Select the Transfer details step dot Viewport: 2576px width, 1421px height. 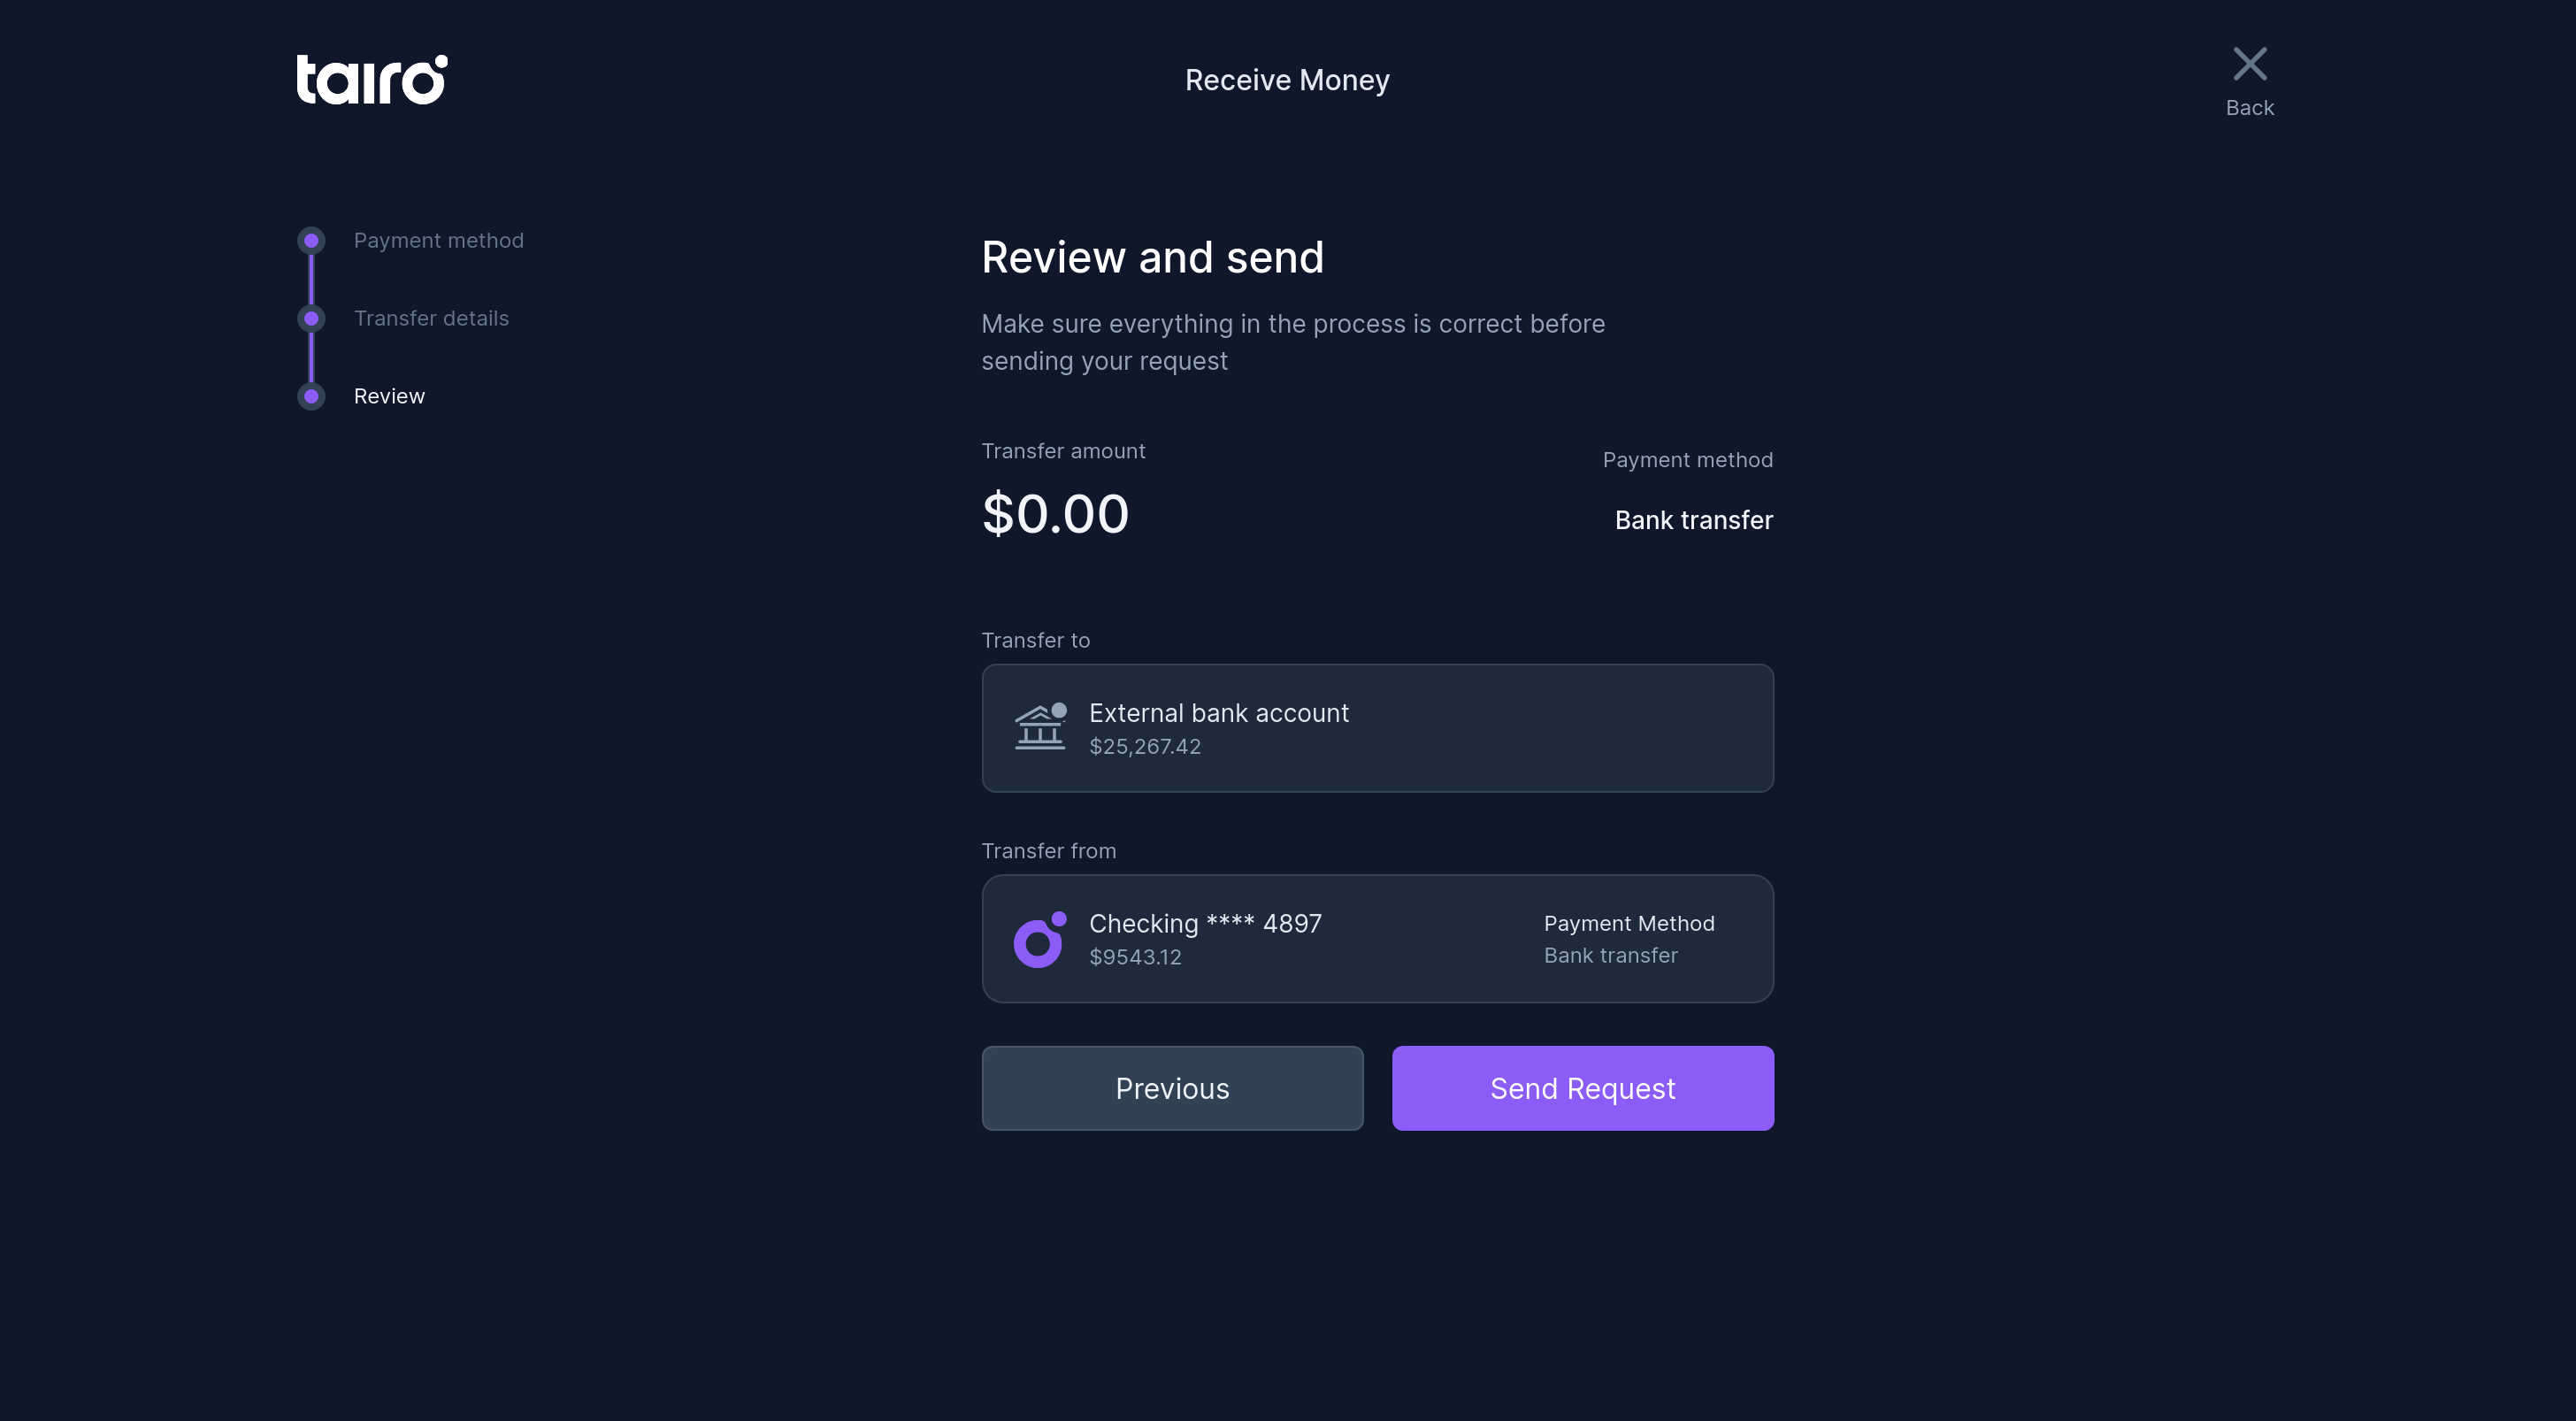[x=311, y=319]
